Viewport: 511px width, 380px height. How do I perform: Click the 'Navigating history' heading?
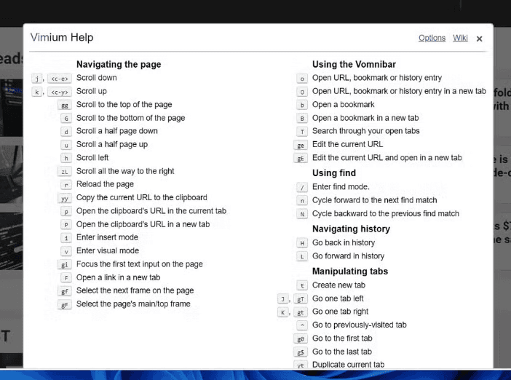351,229
